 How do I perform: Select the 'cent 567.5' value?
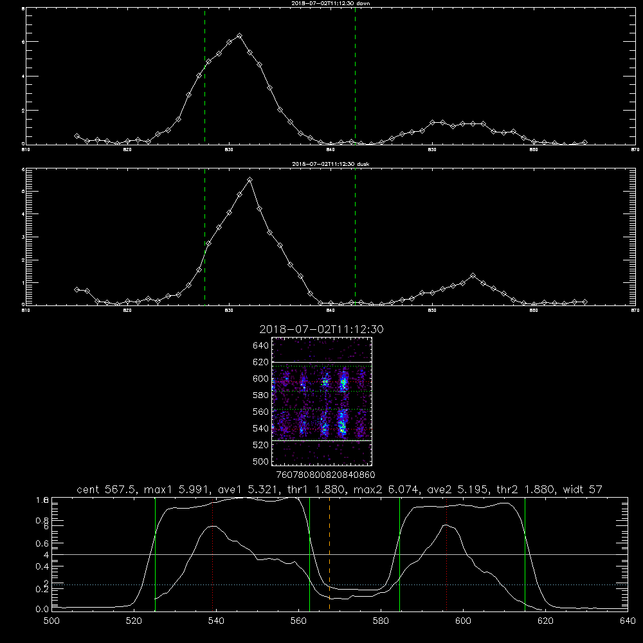click(x=108, y=489)
